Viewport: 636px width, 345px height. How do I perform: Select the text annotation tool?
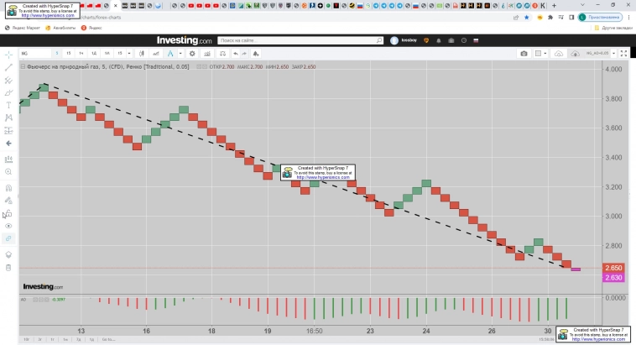(x=8, y=106)
